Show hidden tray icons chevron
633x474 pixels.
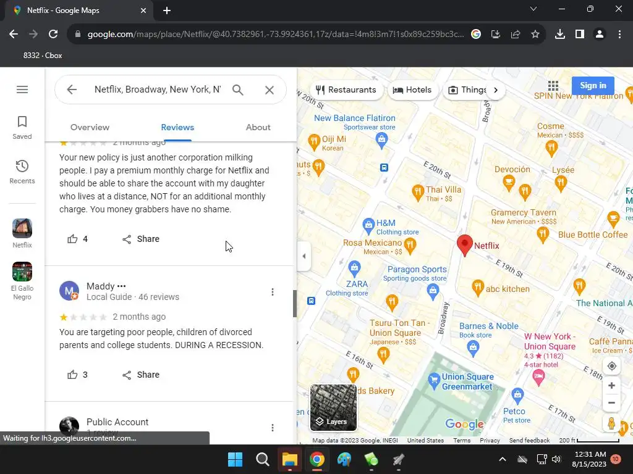pyautogui.click(x=503, y=459)
